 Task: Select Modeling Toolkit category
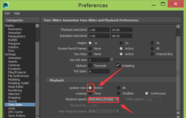(19, 83)
